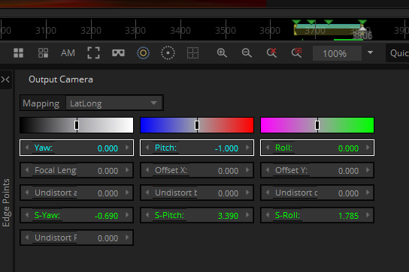Click the teal clip range bar near 3700
This screenshot has height=272, width=409.
328,26
